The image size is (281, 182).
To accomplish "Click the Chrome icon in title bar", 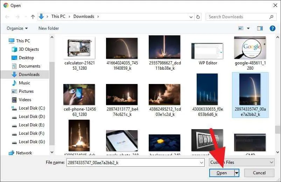I will (6, 5).
